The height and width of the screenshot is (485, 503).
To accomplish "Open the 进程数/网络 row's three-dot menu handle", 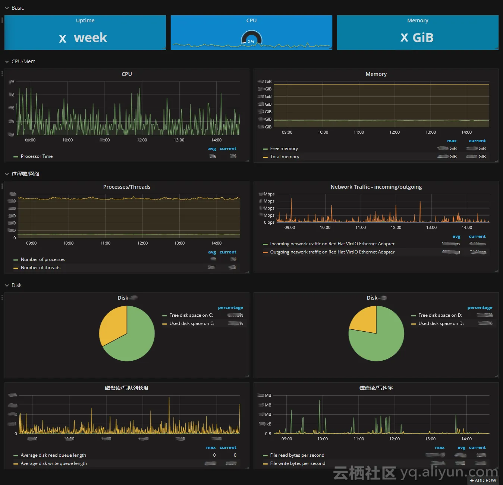I will (x=2, y=186).
